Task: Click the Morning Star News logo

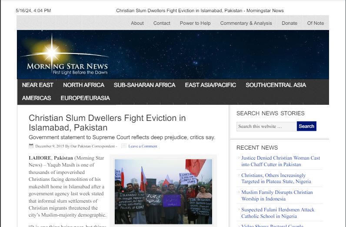Action: (65, 54)
